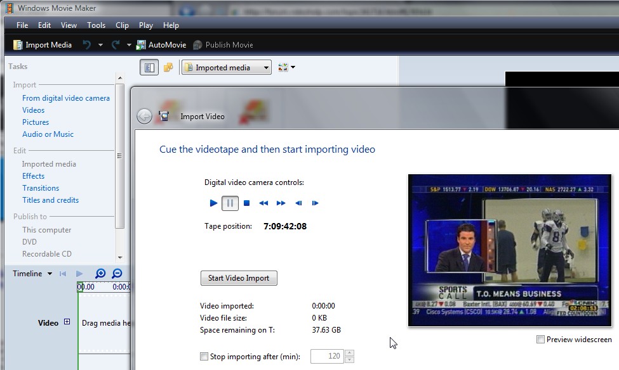Open the Tools menu
Viewport: 619px width, 370px height.
(96, 25)
